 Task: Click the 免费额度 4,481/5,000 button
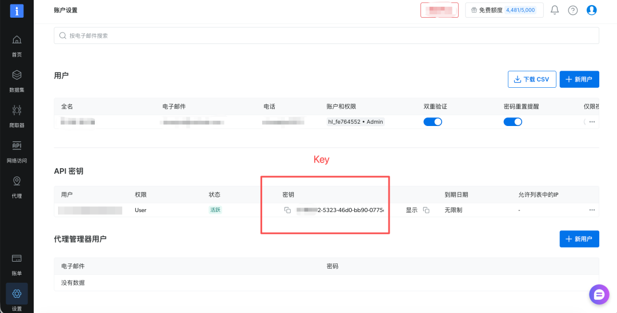(x=504, y=10)
